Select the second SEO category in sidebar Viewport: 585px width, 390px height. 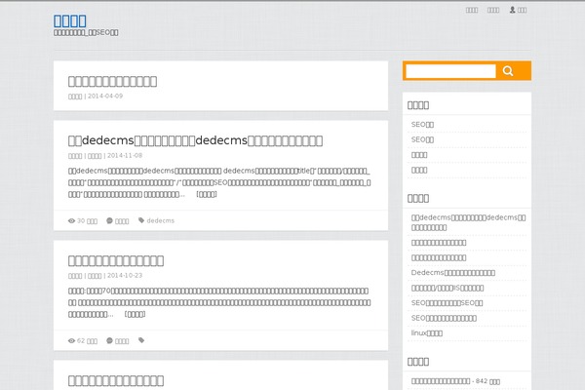coord(422,139)
